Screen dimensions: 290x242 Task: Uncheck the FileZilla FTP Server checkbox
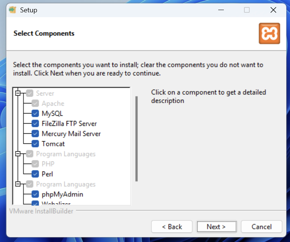[x=36, y=124]
